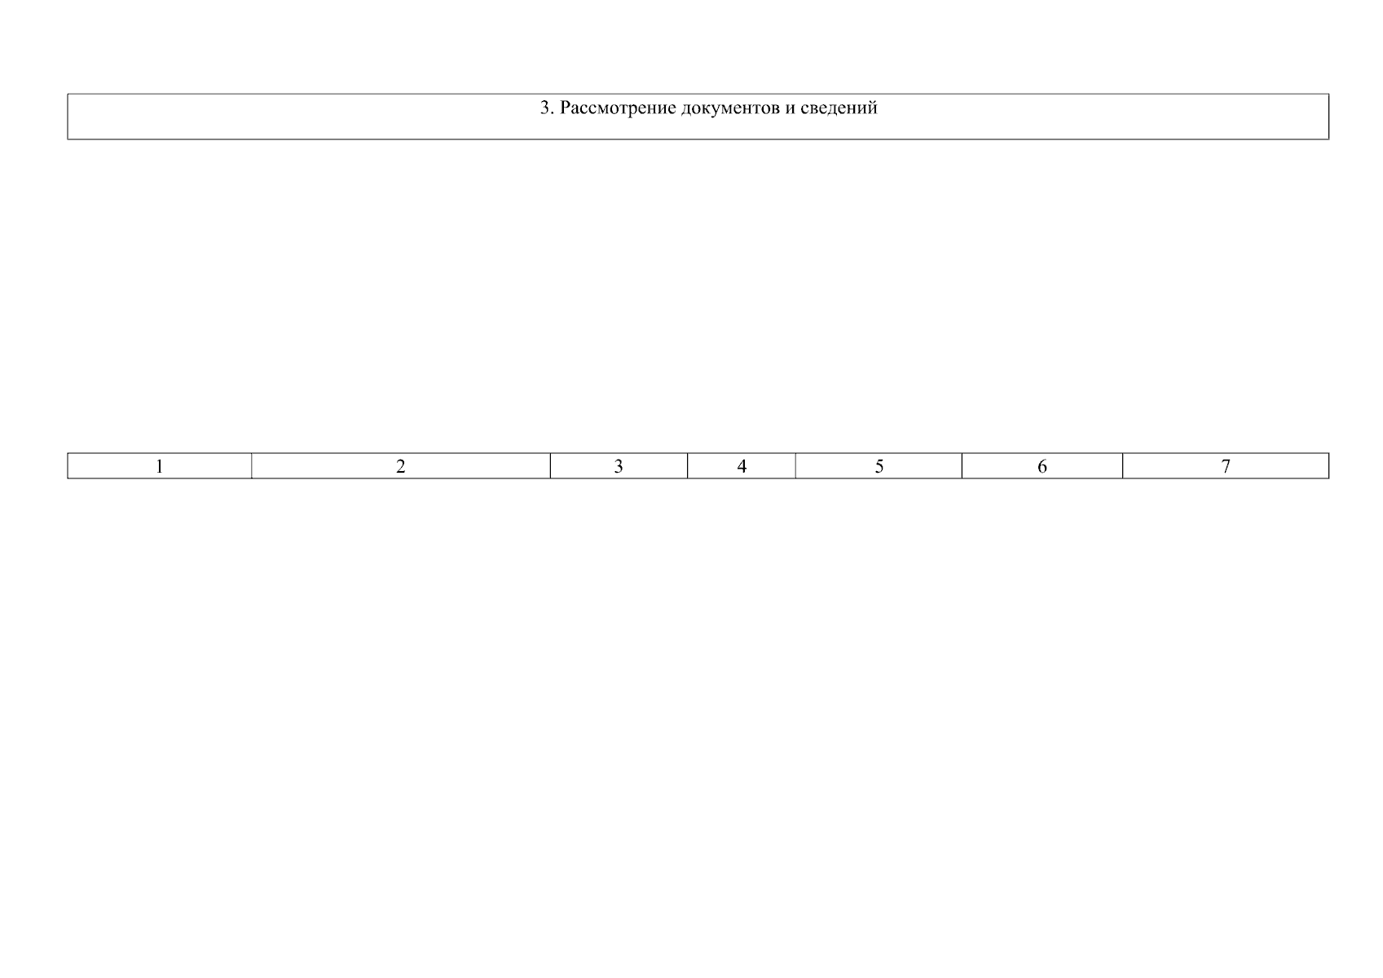Select the column cell numbered 7

(1226, 466)
